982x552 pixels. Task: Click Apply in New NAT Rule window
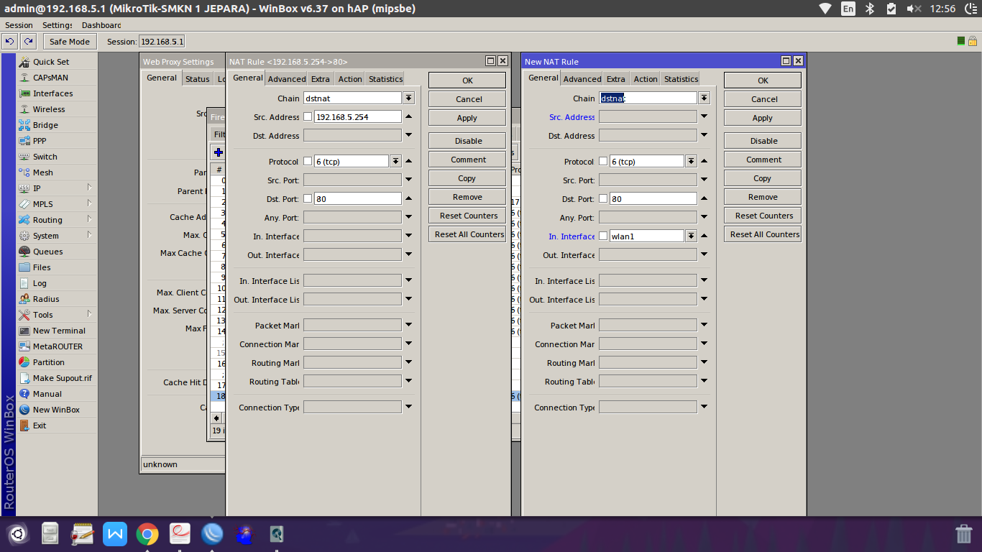(763, 118)
